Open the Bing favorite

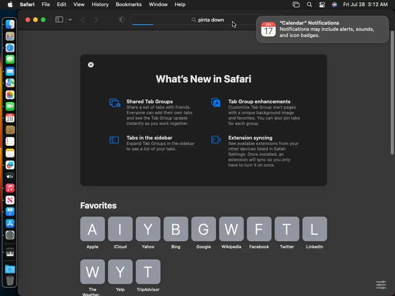coord(176,229)
